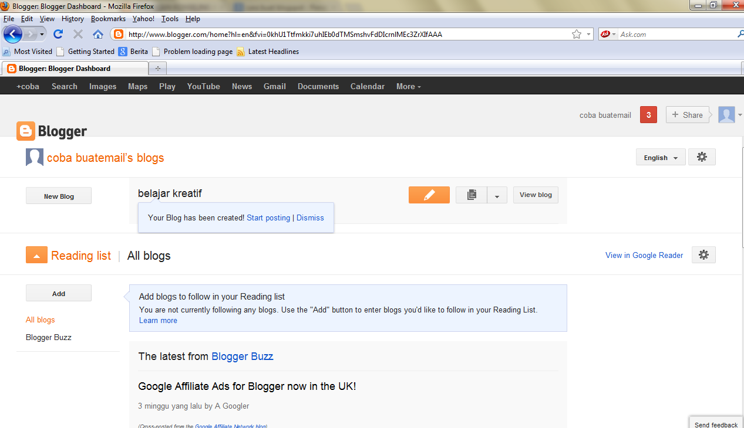Open YouTube from the Google bar
Screen dimensions: 744x428
[204, 86]
